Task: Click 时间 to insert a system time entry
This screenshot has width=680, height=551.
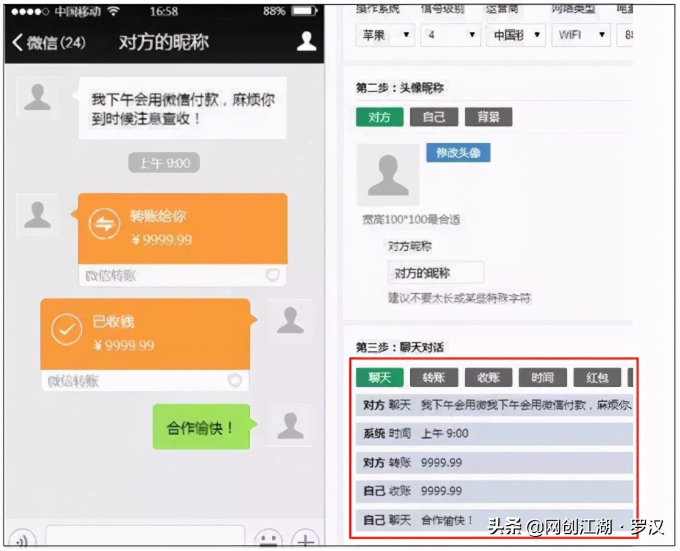Action: pos(542,377)
